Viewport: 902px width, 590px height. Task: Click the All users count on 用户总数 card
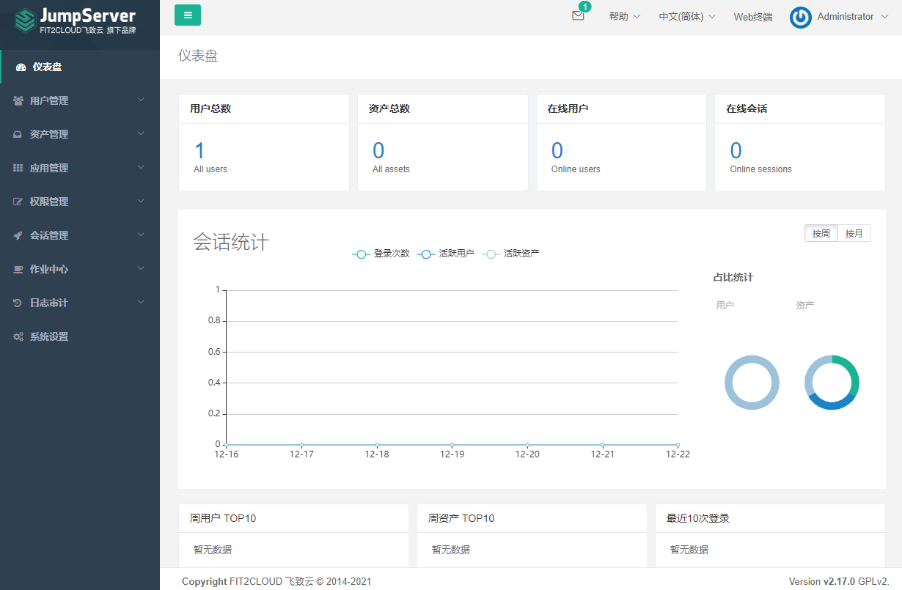click(210, 169)
